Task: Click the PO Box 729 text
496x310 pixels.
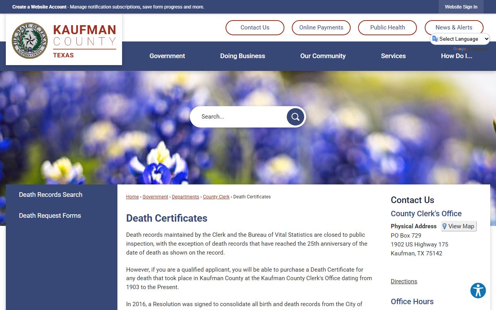Action: [406, 236]
